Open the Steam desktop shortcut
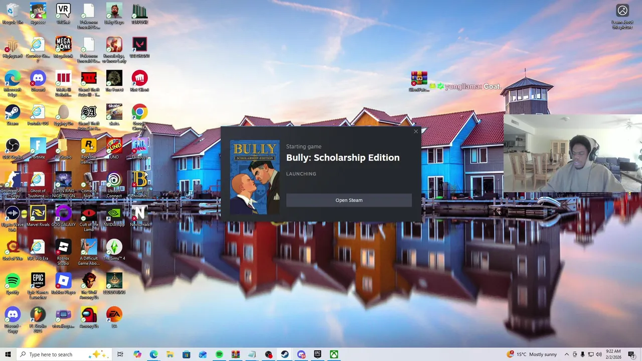642x361 pixels. 13,114
